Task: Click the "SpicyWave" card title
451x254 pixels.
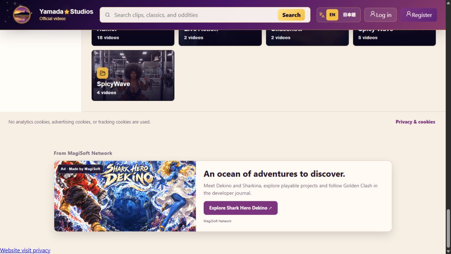Action: [x=113, y=84]
